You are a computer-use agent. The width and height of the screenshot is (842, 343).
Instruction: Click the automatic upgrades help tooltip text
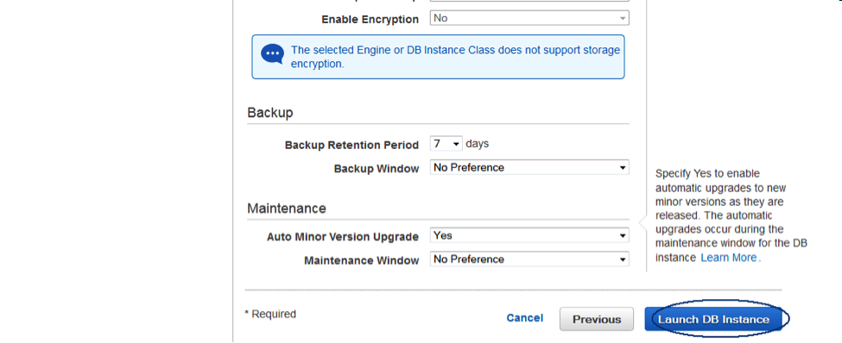731,215
